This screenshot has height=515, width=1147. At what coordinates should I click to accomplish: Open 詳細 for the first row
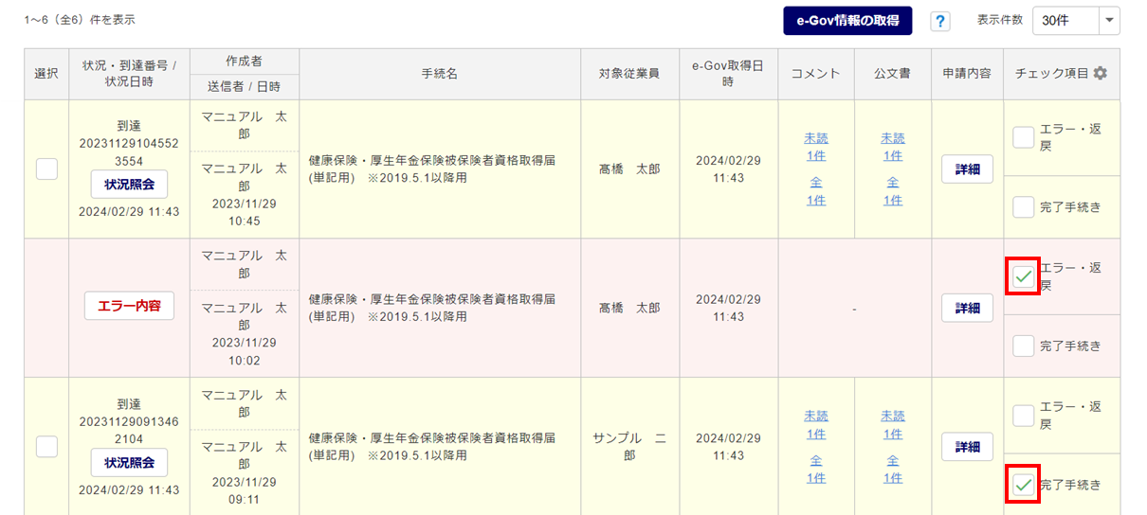(967, 169)
